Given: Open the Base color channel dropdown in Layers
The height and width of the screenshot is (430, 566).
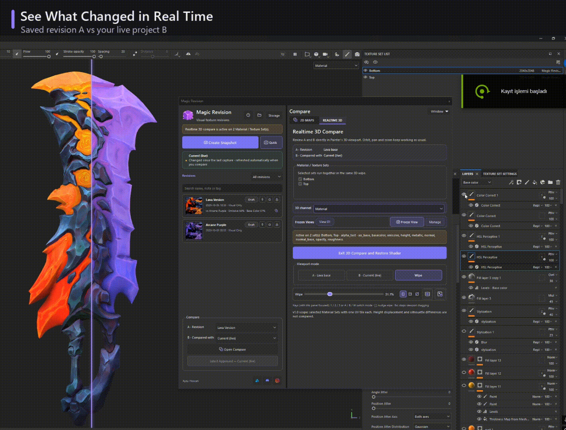Looking at the screenshot, I should (477, 182).
